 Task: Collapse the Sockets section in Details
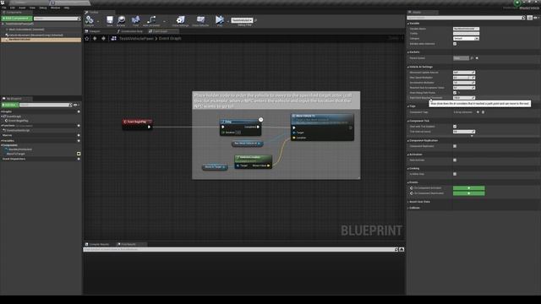(408, 52)
